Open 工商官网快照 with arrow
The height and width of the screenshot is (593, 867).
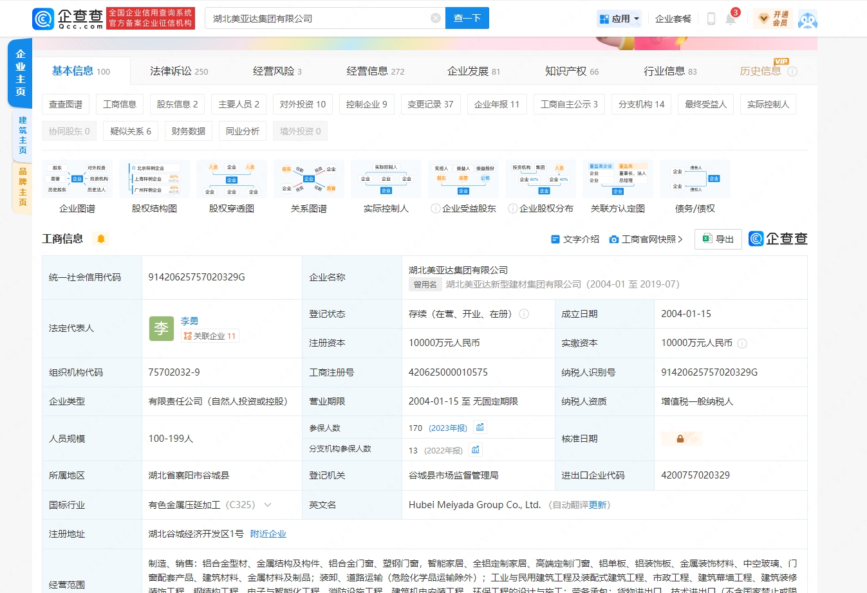click(646, 239)
